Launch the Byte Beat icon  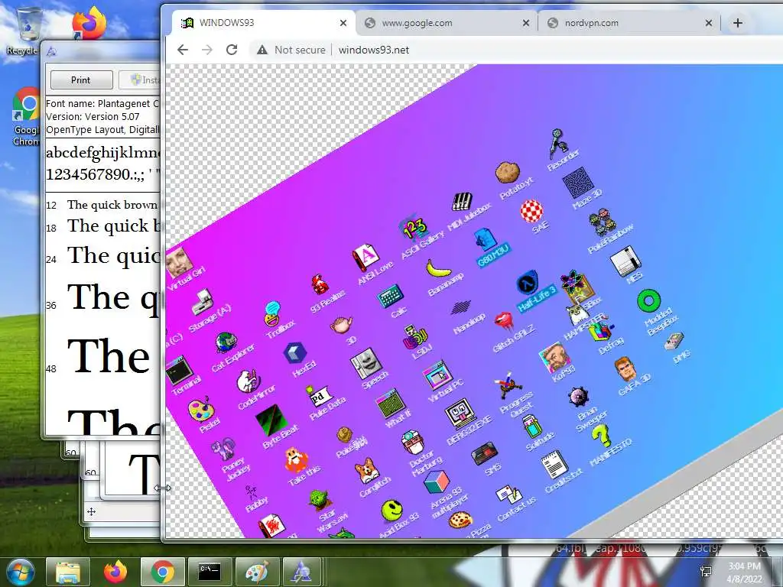coord(271,420)
